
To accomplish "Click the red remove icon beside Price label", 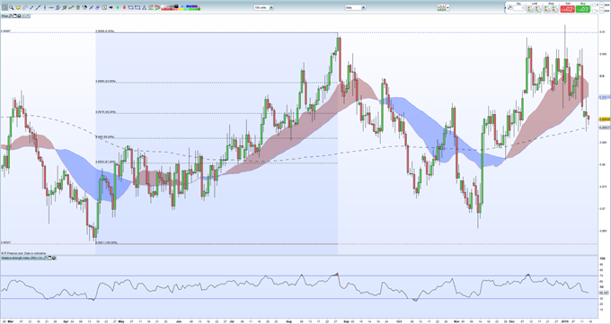I will [x=23, y=16].
